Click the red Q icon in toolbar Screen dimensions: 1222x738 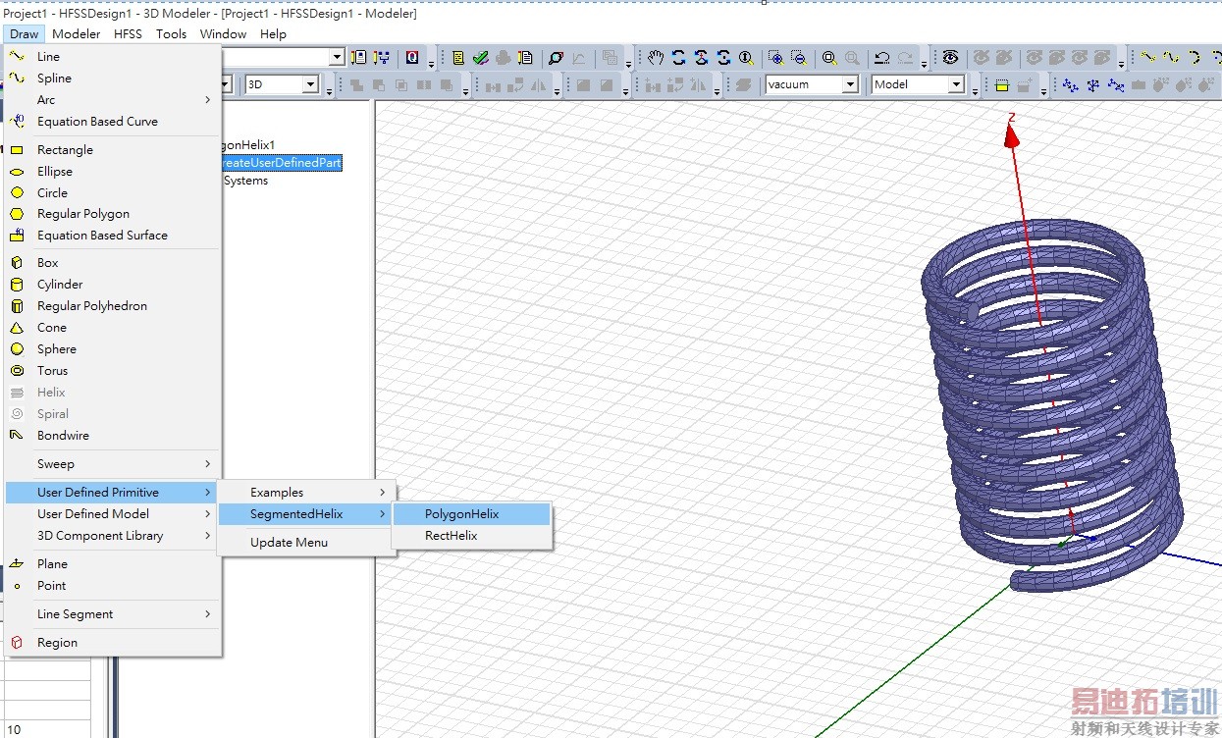coord(412,58)
